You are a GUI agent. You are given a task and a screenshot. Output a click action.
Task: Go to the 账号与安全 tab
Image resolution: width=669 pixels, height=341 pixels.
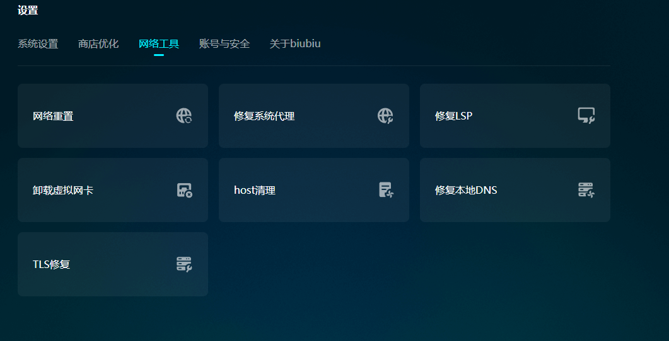(x=224, y=44)
